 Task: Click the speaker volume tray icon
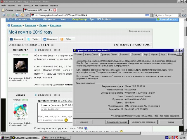click(169, 138)
